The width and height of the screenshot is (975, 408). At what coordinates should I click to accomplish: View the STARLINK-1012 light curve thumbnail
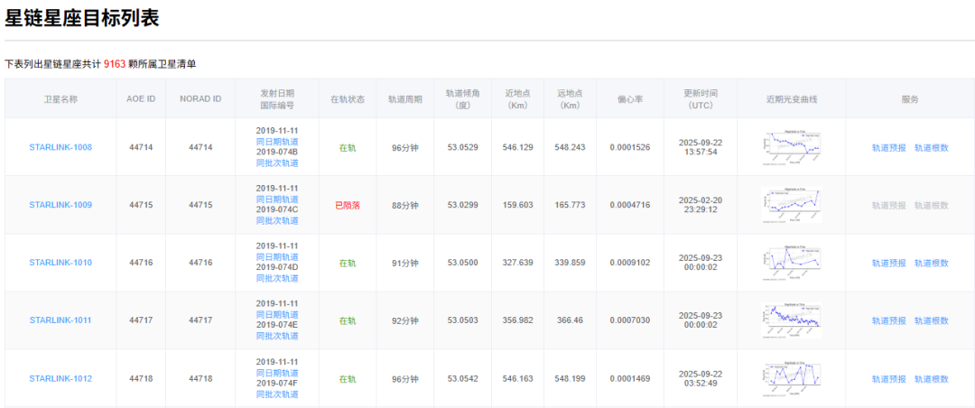pos(791,378)
